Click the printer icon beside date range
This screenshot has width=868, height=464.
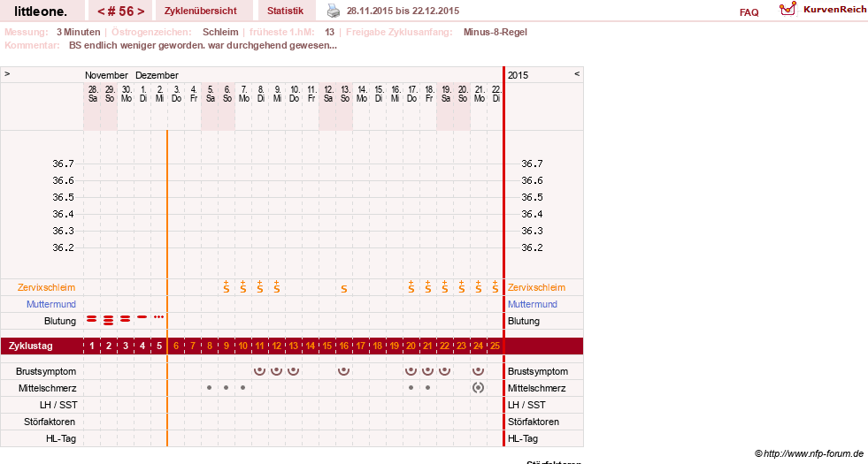pyautogui.click(x=334, y=11)
